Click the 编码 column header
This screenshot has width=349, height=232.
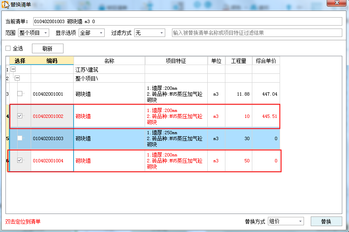click(x=52, y=61)
